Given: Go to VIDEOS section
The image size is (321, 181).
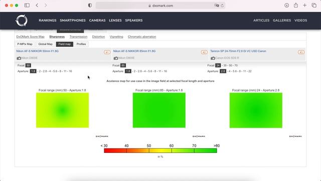Looking at the screenshot, I should 301,20.
